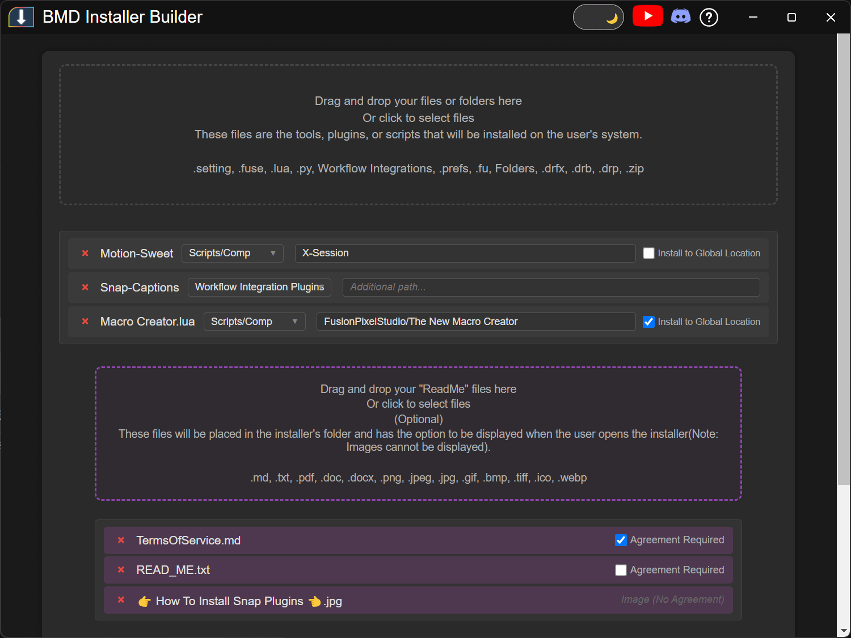
Task: Remove Motion-Sweet with its red X
Action: (85, 253)
